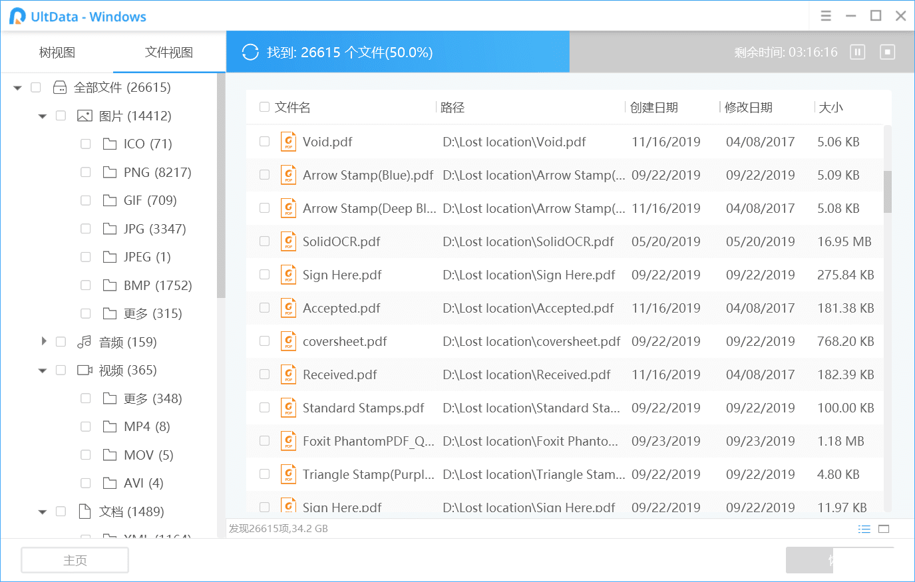Open Foxit PhantomPDF_Q... file row
This screenshot has height=582, width=915.
(x=565, y=441)
